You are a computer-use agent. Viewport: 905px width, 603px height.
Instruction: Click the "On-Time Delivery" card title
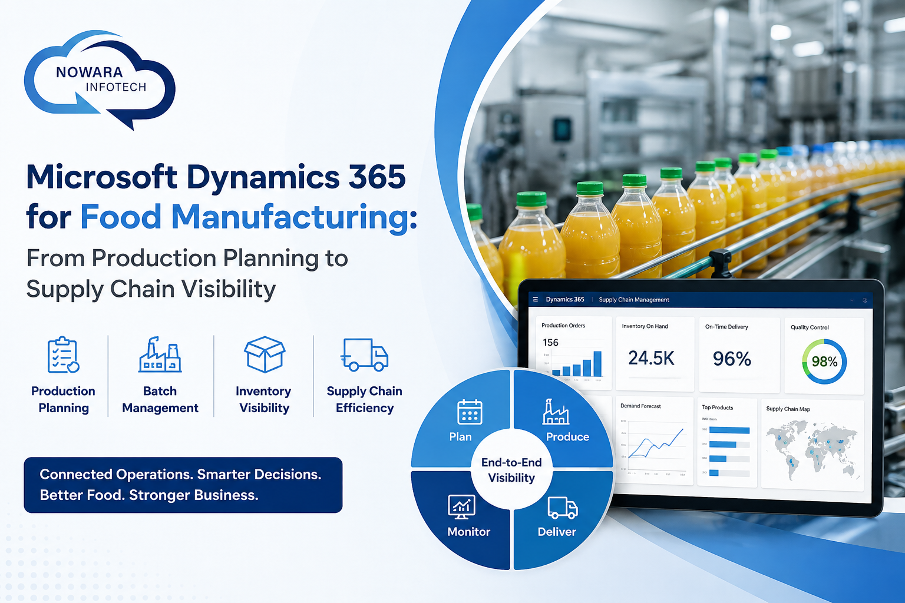pos(726,327)
